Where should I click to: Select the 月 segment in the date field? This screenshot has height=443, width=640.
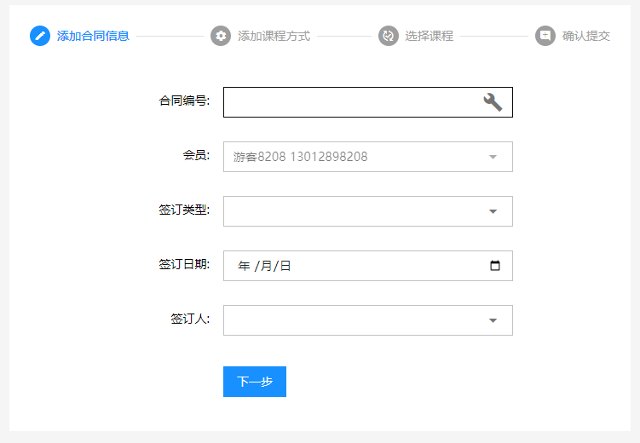tap(266, 266)
